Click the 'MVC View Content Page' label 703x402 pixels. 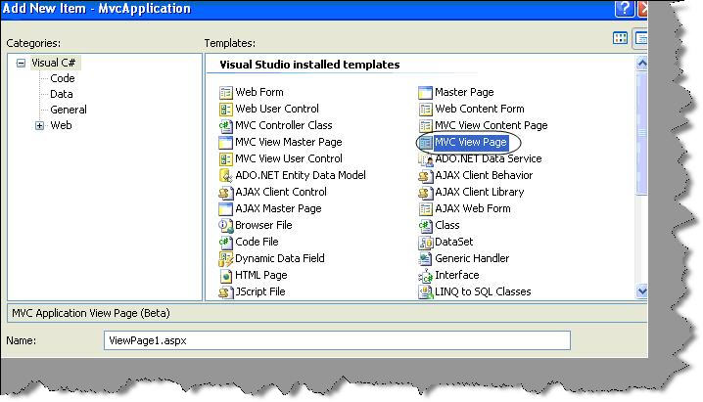click(x=491, y=125)
